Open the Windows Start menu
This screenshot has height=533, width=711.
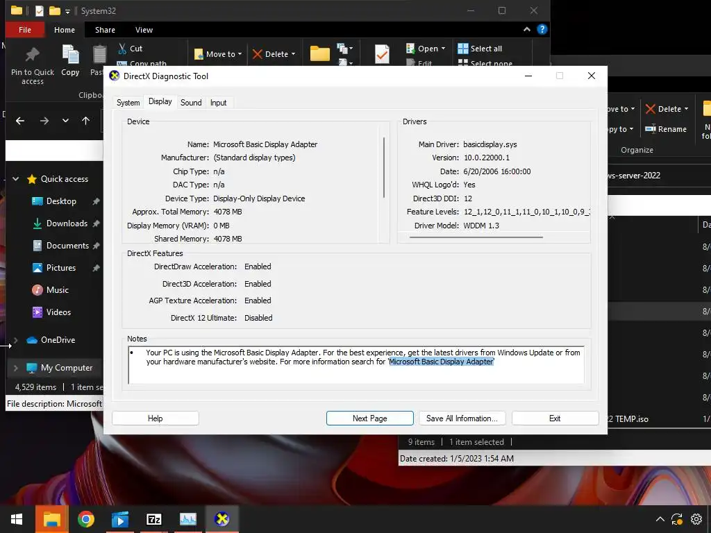point(17,519)
